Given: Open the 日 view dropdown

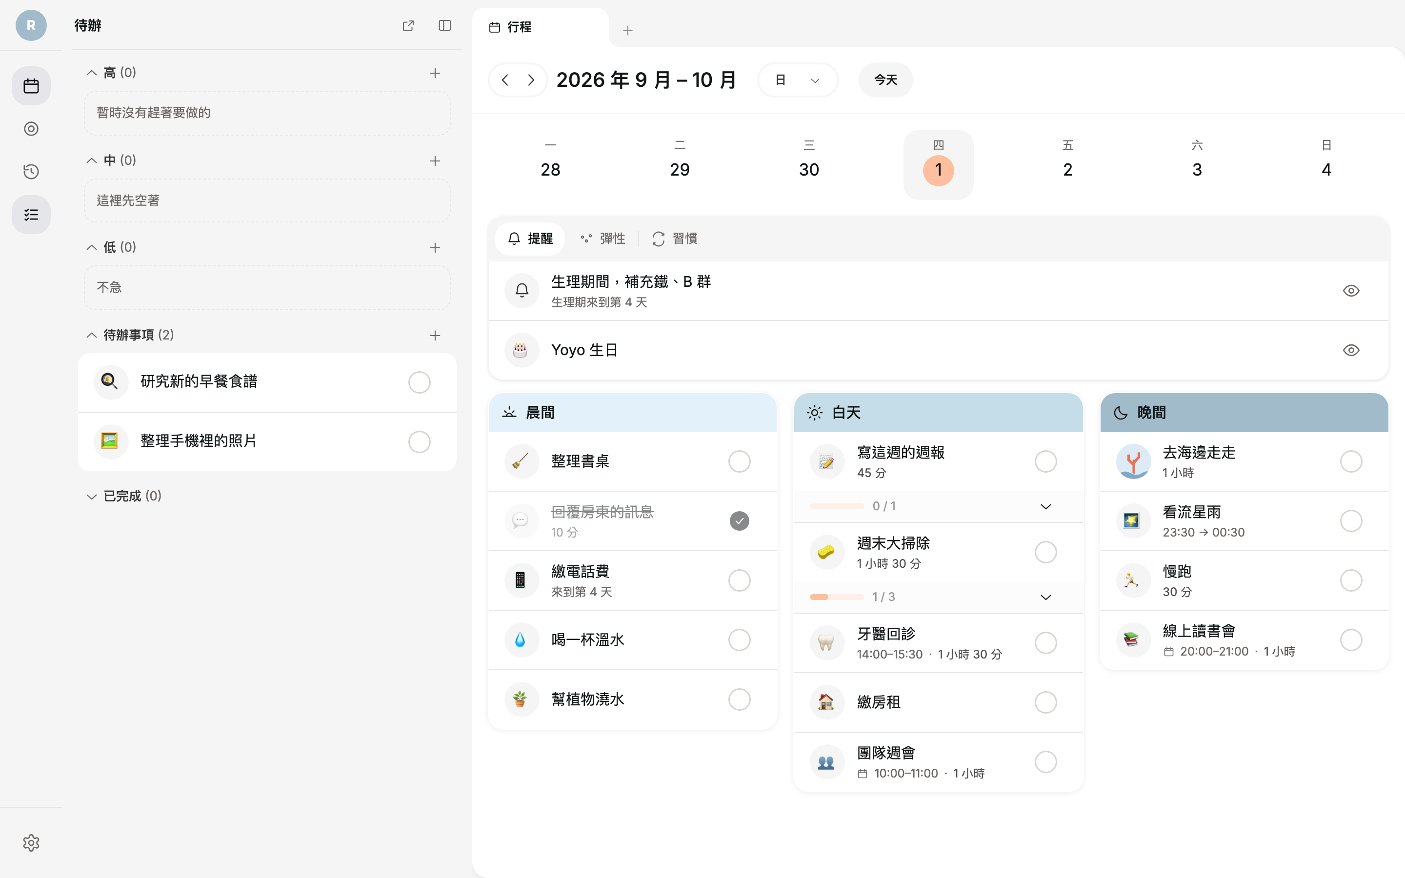Looking at the screenshot, I should click(x=798, y=80).
